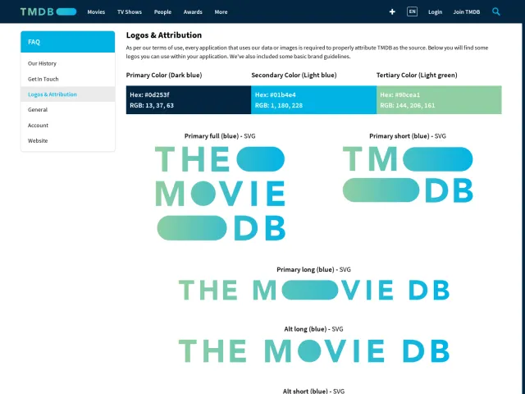525x394 pixels.
Task: Click the light green #90cea1 swatch
Action: coord(439,100)
